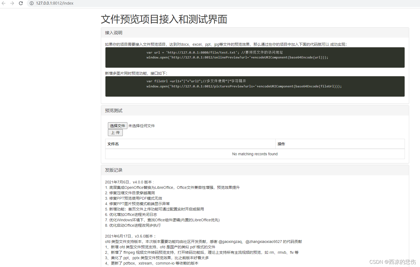Click the line thanking @gaoxingzaq and @zhangxiaoxiao9527
Viewport: 420px width, 267px height.
click(x=203, y=242)
